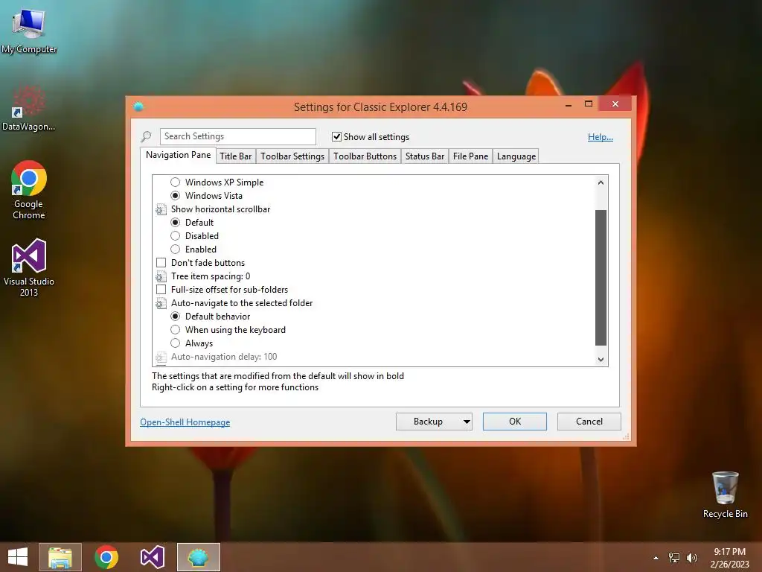Switch to the Title Bar tab

(236, 156)
